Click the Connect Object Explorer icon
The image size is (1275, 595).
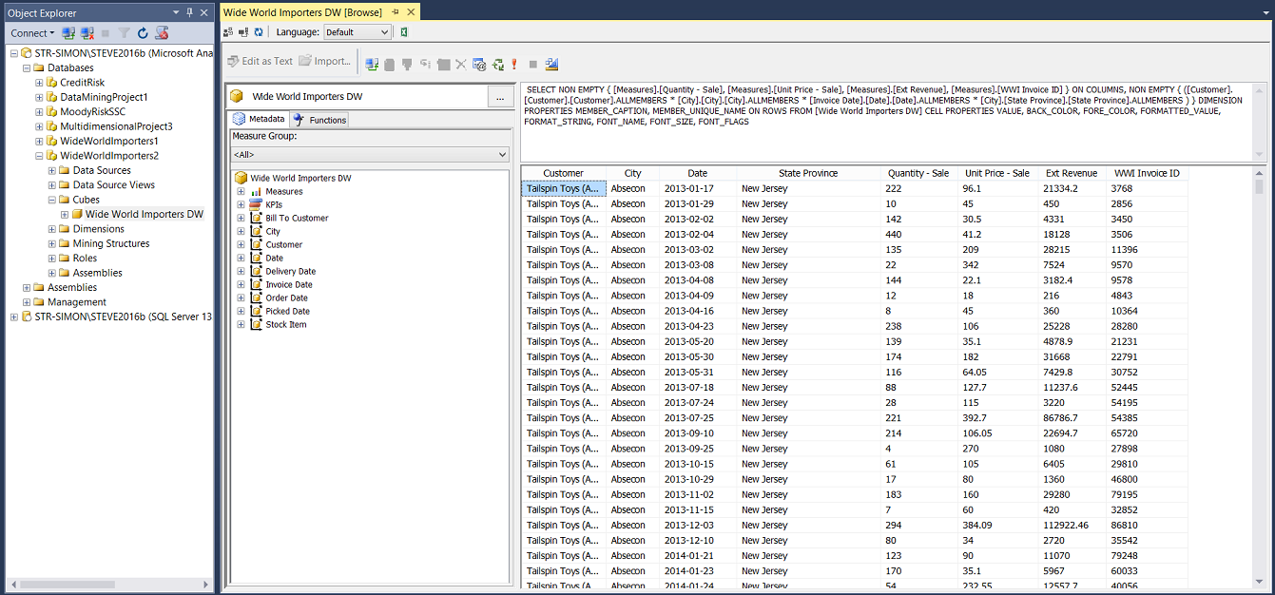coord(69,33)
